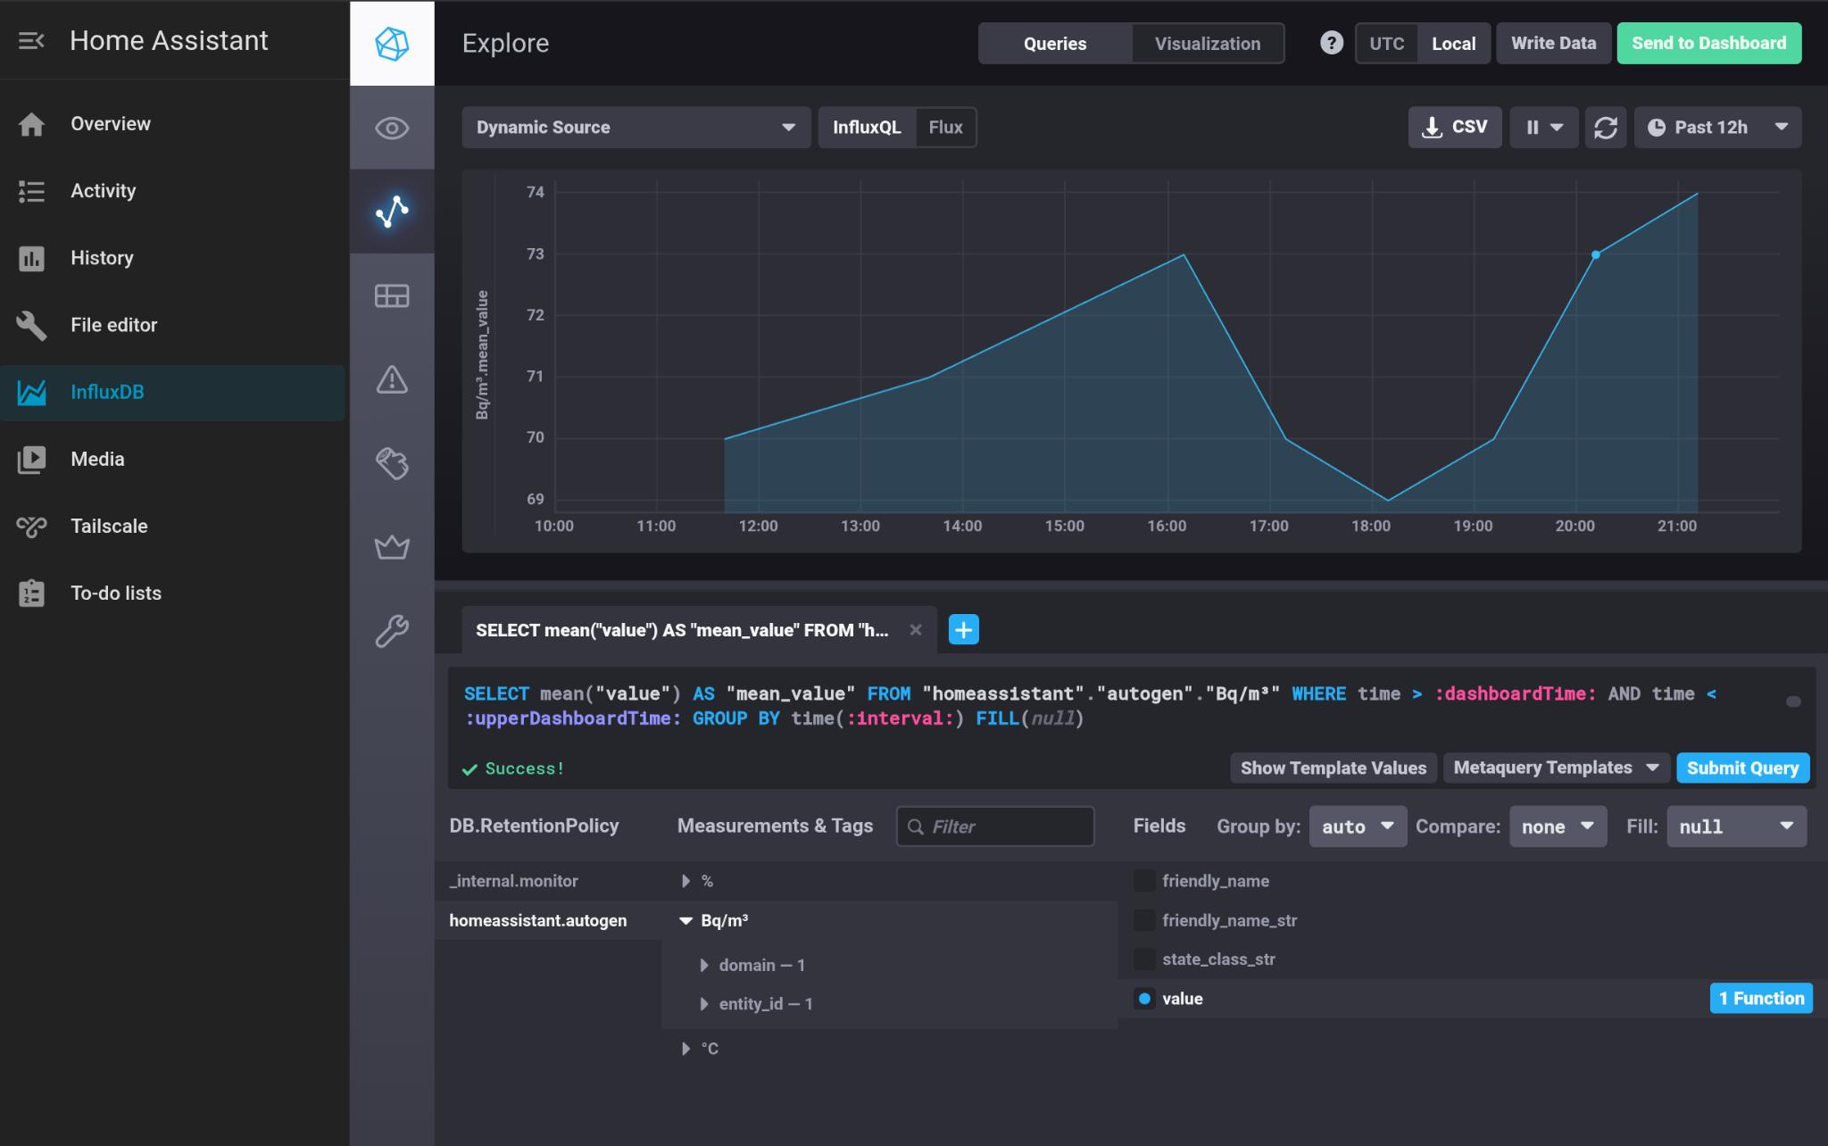Viewport: 1828px width, 1146px height.
Task: Switch to the Queries tab
Action: (x=1055, y=44)
